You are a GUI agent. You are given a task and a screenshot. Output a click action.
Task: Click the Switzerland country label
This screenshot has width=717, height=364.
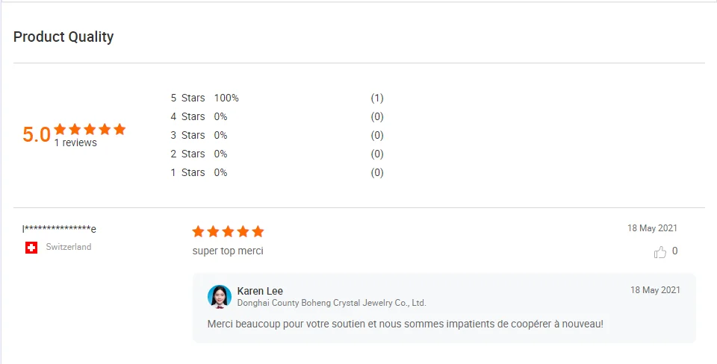[x=69, y=247]
